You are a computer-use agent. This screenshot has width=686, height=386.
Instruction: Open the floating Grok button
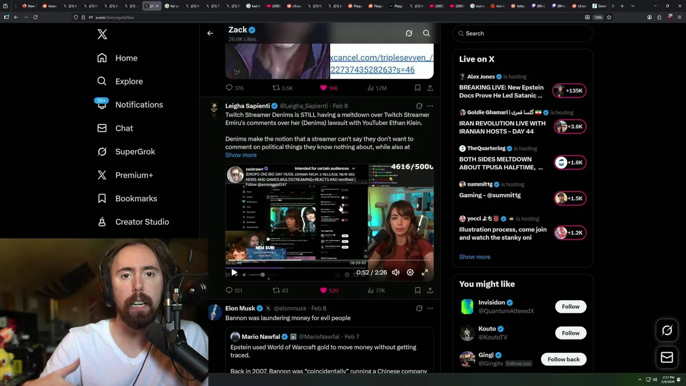click(x=667, y=331)
